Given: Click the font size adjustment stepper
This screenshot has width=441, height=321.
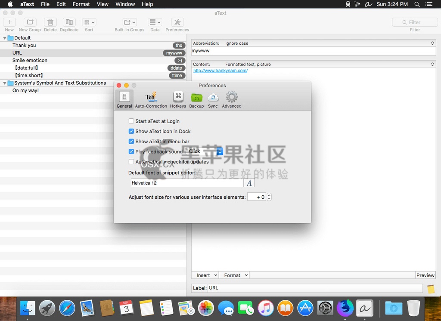Looking at the screenshot, I should [269, 197].
